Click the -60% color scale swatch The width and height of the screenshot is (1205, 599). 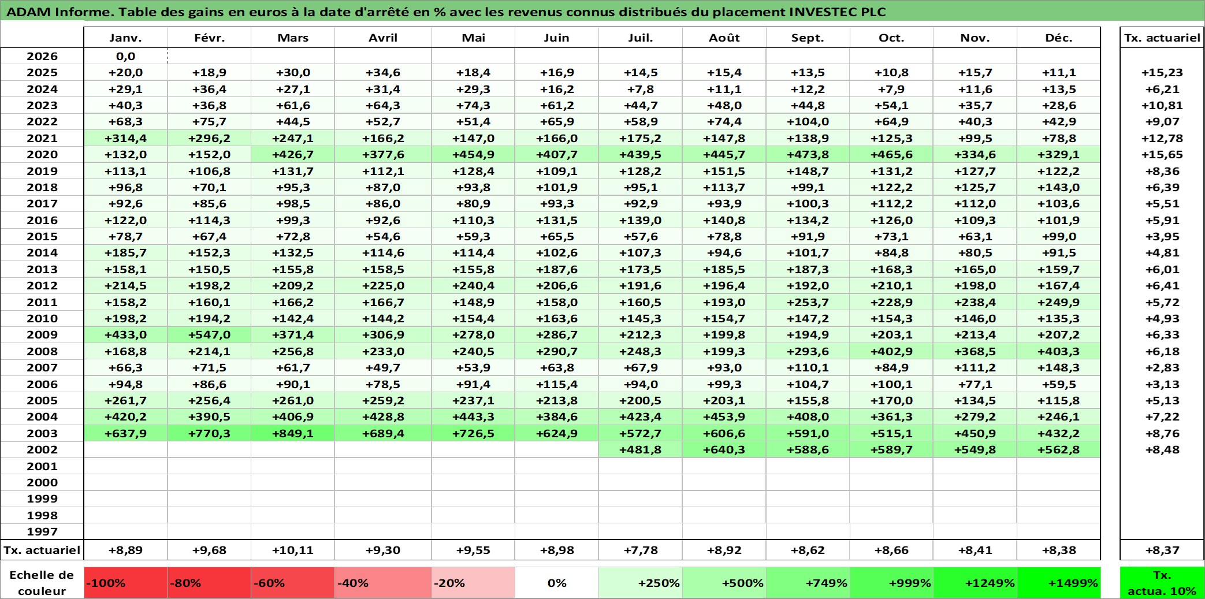click(x=293, y=583)
